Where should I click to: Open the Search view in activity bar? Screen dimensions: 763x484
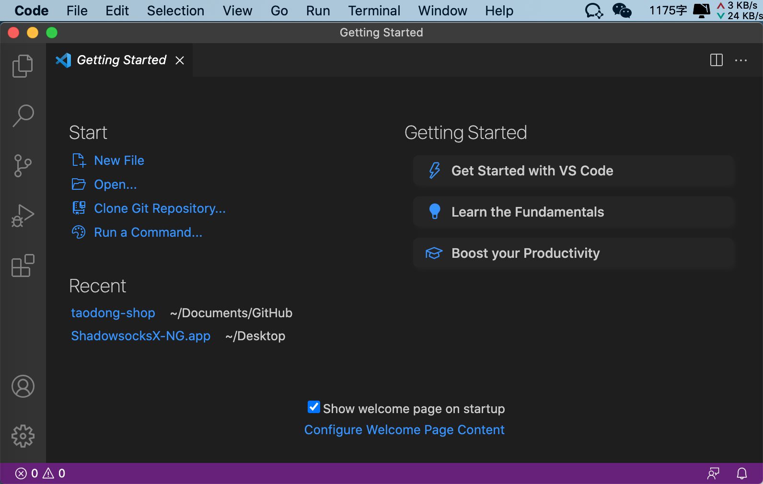[x=23, y=115]
